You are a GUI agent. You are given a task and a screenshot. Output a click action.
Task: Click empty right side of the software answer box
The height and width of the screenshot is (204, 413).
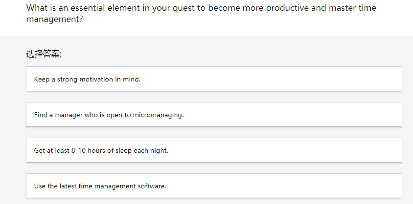(x=318, y=186)
